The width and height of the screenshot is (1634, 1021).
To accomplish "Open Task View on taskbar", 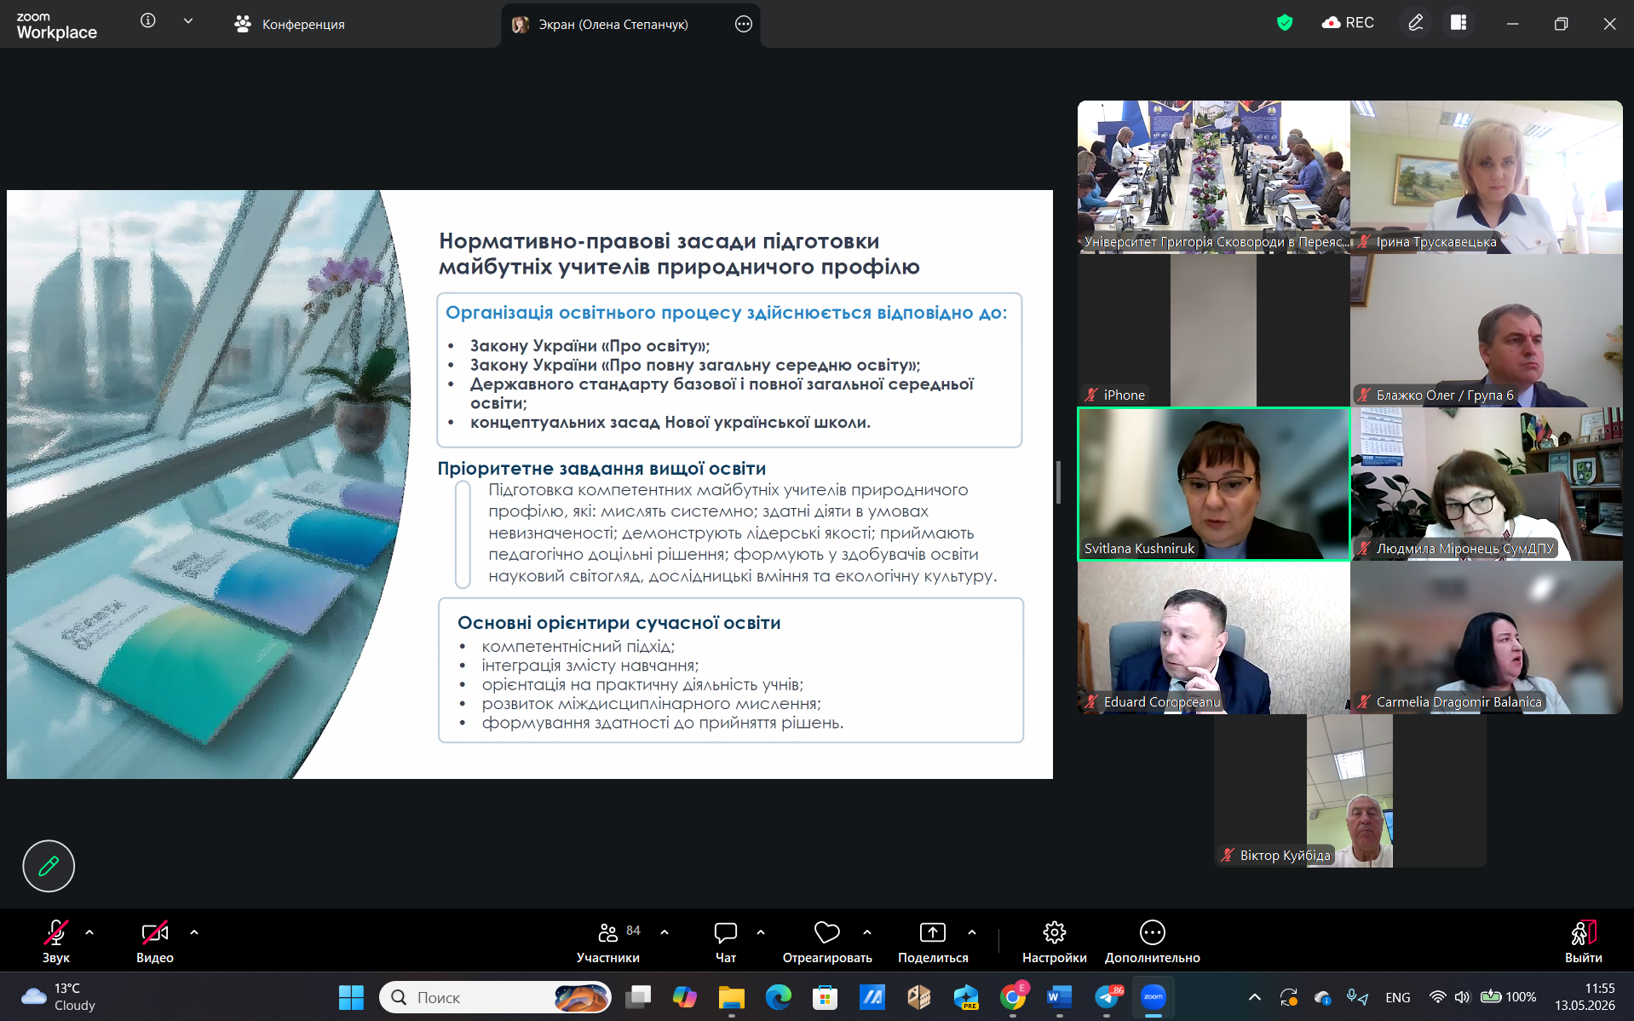I will [x=638, y=997].
